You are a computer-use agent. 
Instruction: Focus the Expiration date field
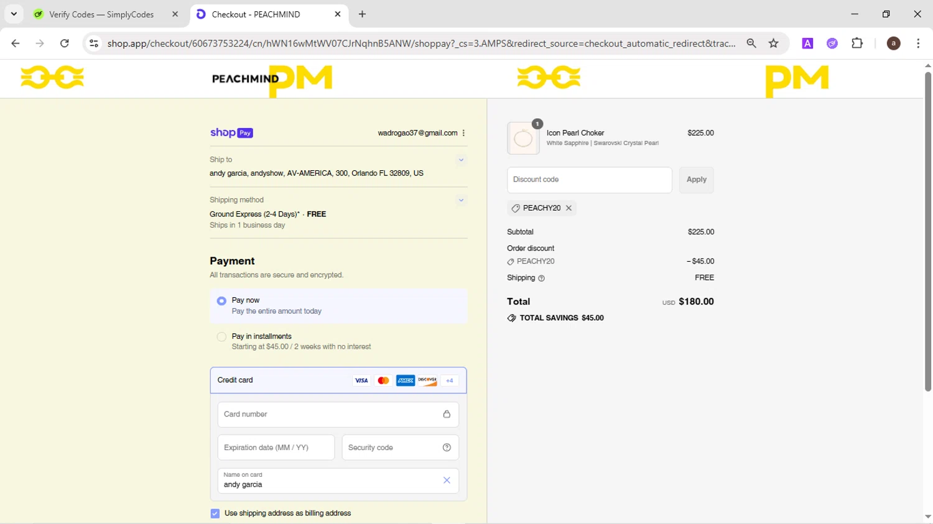[x=276, y=448]
